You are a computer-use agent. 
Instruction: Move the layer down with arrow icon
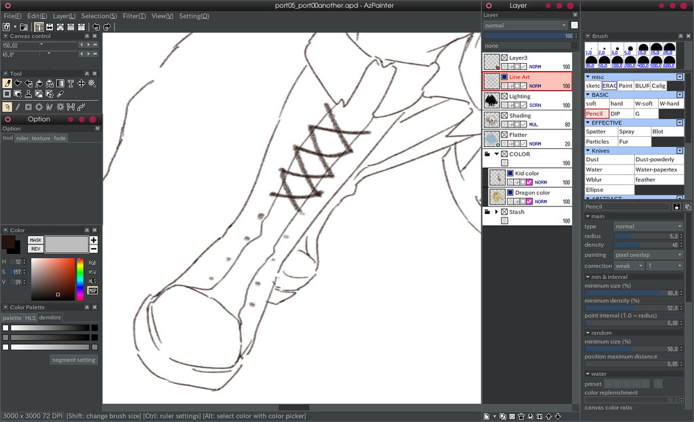coord(558,417)
